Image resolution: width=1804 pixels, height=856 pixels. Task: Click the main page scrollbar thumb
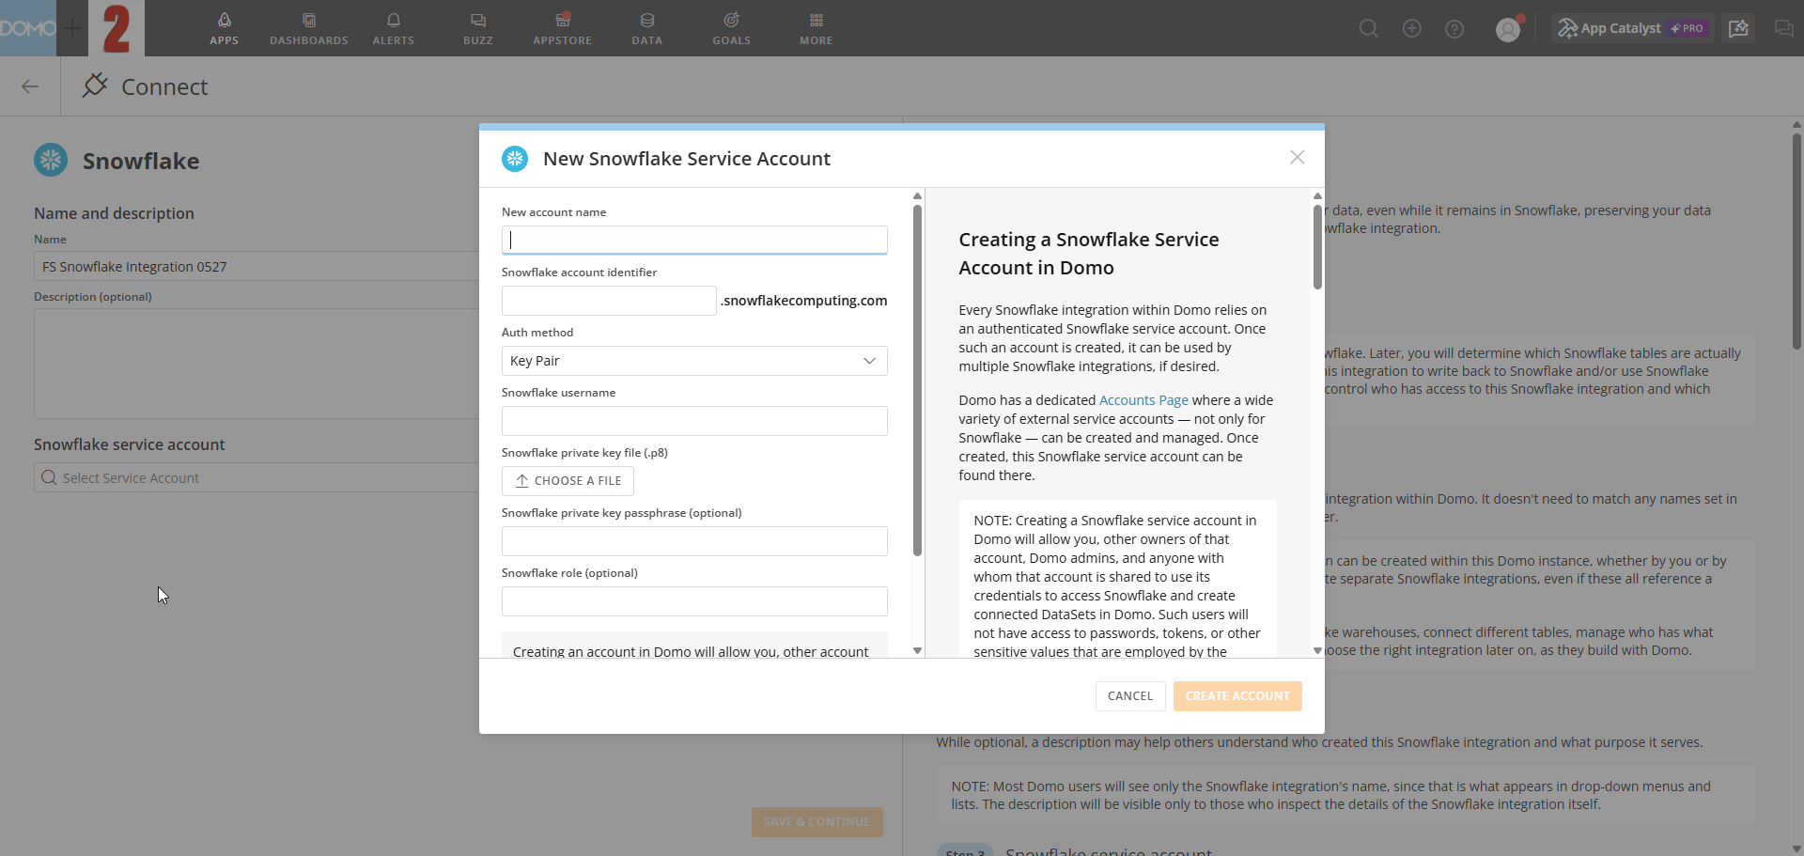tap(1796, 241)
